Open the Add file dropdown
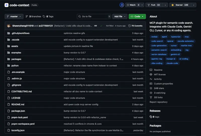Viewport: 201px width, 136px height. coord(120,16)
